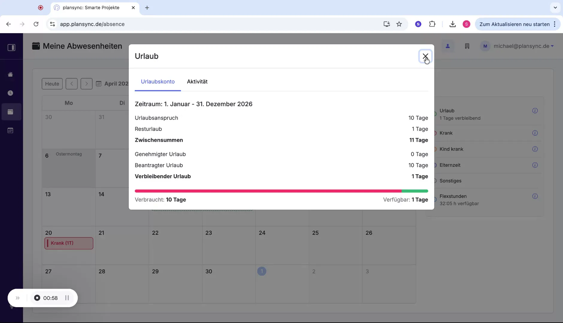Image resolution: width=563 pixels, height=323 pixels.
Task: Select the Urlaubskonto tab
Action: [158, 82]
